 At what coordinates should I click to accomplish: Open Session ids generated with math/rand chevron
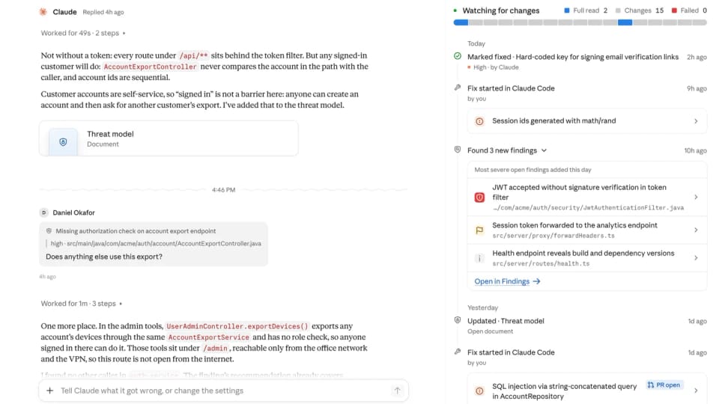[x=696, y=121]
